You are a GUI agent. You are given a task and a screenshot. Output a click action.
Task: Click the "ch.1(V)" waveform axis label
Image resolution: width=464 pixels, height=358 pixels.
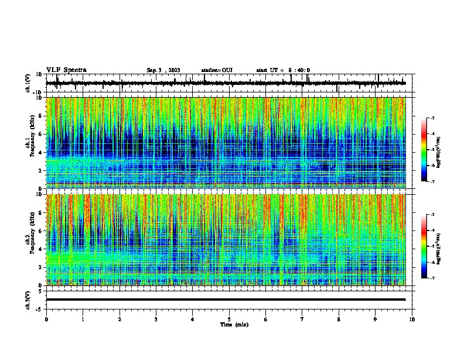pos(28,83)
